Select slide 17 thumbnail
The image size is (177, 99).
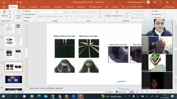pos(14,79)
